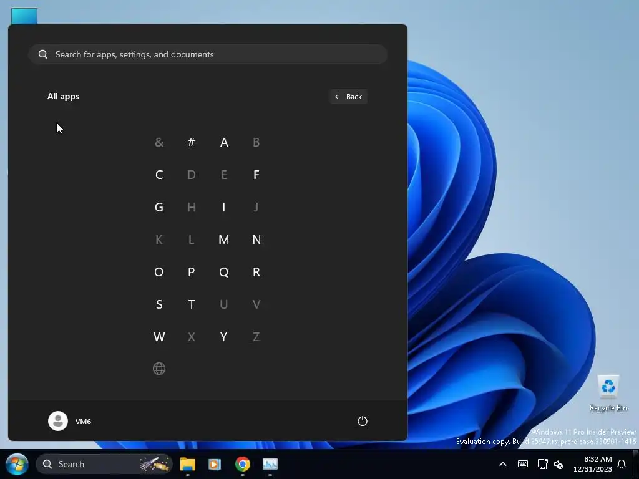The width and height of the screenshot is (639, 479).
Task: Jump to apps starting with O
Action: (159, 272)
